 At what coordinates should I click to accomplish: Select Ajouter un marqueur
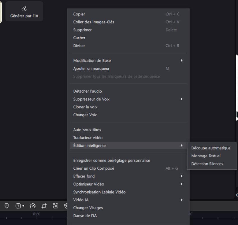128,69
